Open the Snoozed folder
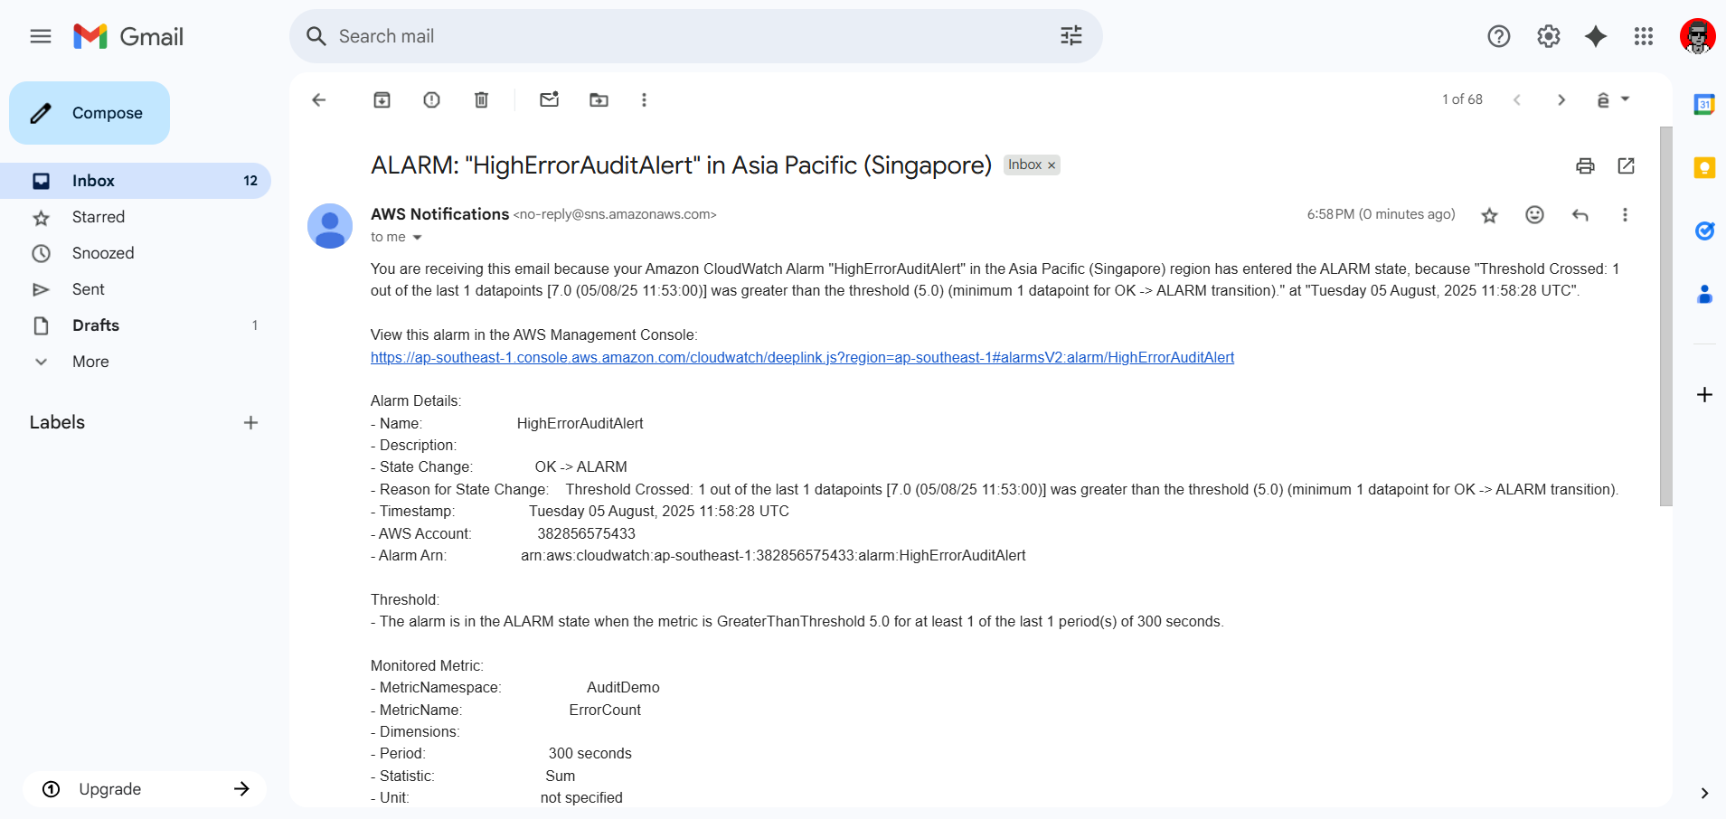Screen dimensions: 1726x819 tap(136, 253)
